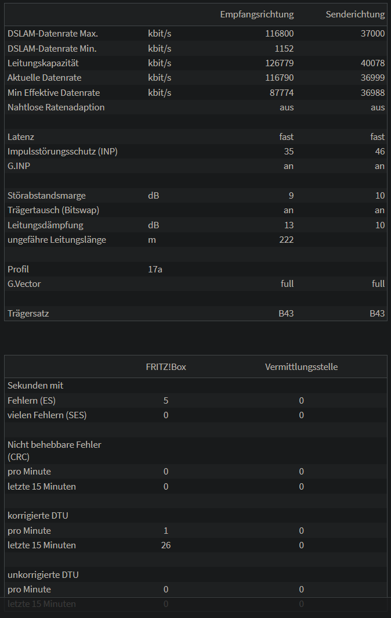
Task: Click the G.INP row label
Action: (19, 166)
